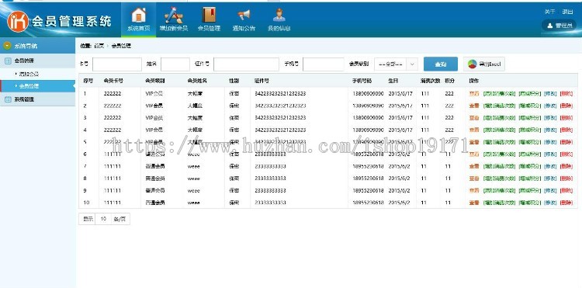Click 删除 in row 4

(x=566, y=130)
